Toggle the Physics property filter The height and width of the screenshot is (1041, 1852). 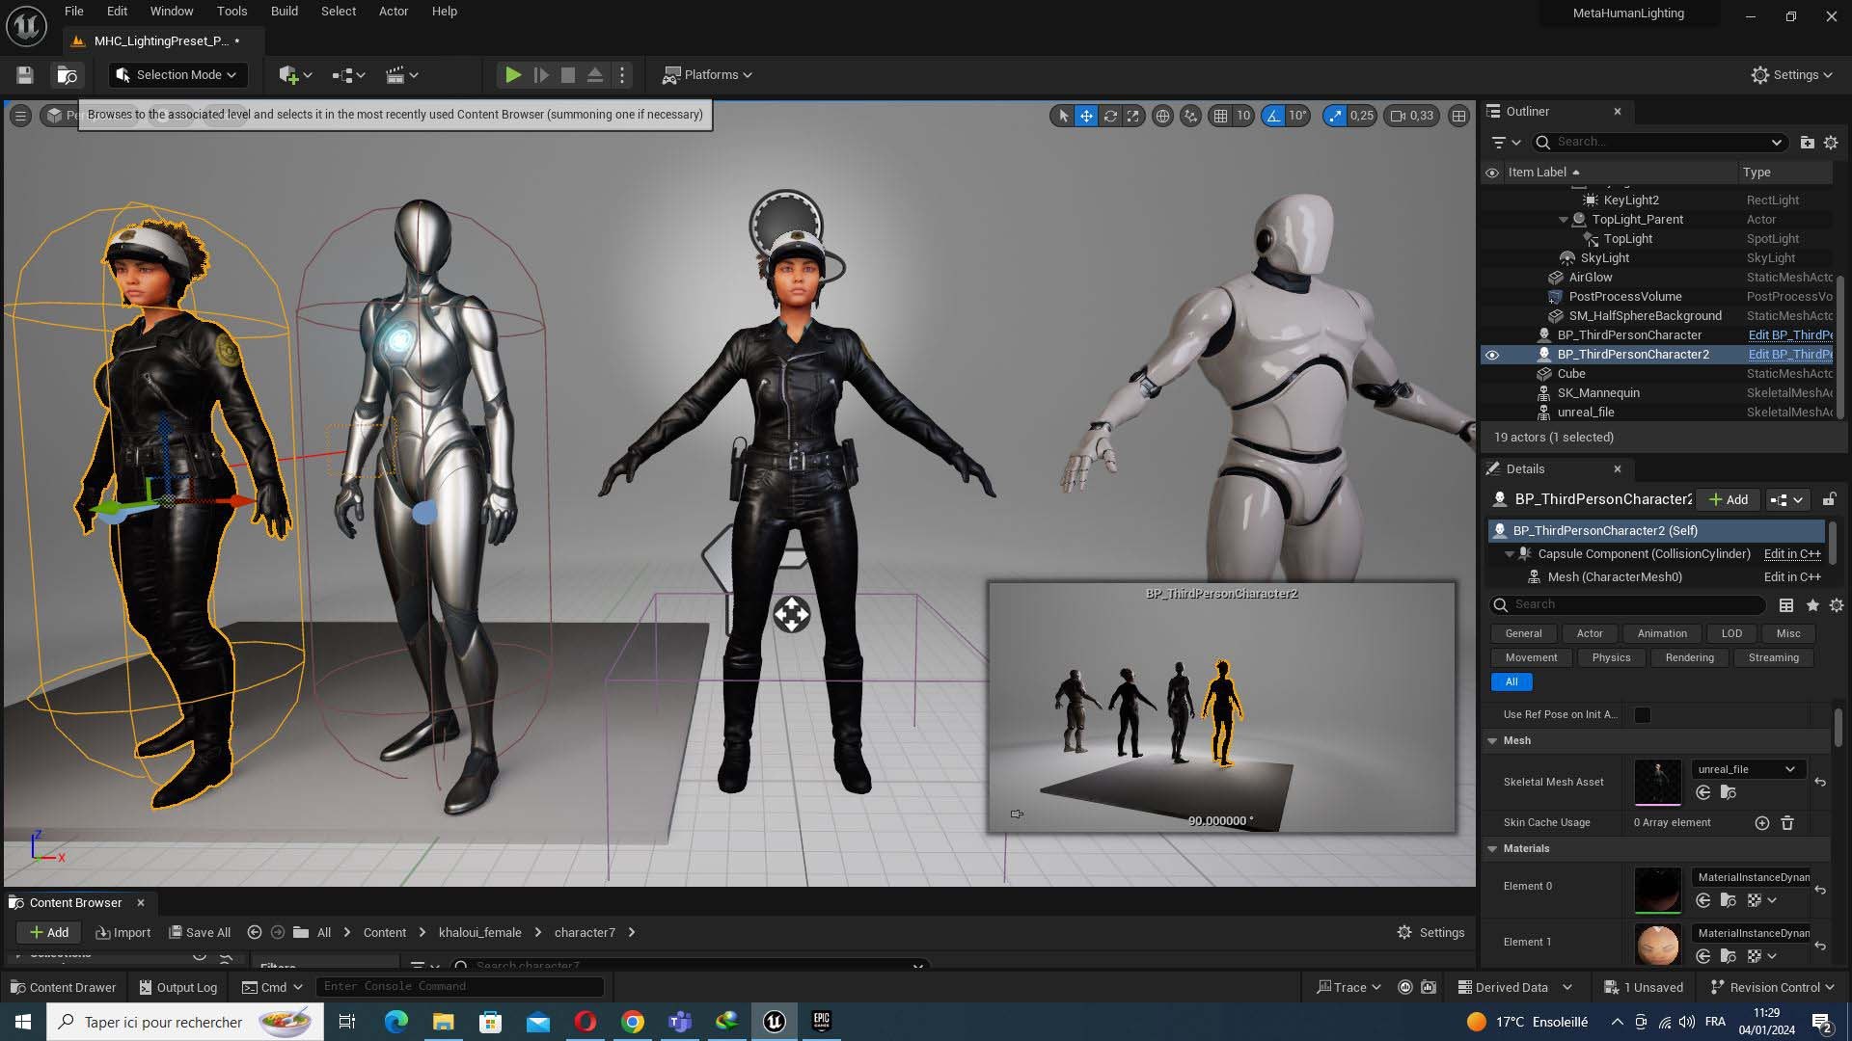pyautogui.click(x=1611, y=658)
